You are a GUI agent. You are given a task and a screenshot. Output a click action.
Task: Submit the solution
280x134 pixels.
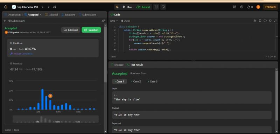[x=143, y=7]
